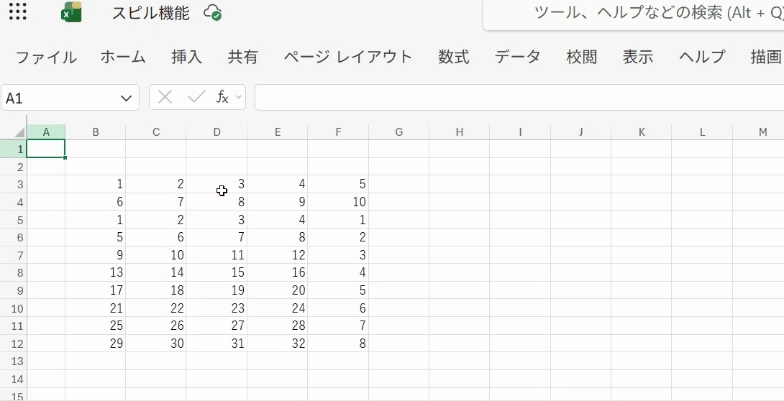
Task: Check cloud save status icon
Action: point(212,12)
